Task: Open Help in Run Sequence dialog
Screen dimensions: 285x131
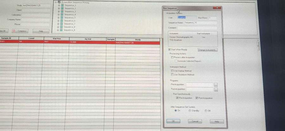Action: (x=217, y=122)
